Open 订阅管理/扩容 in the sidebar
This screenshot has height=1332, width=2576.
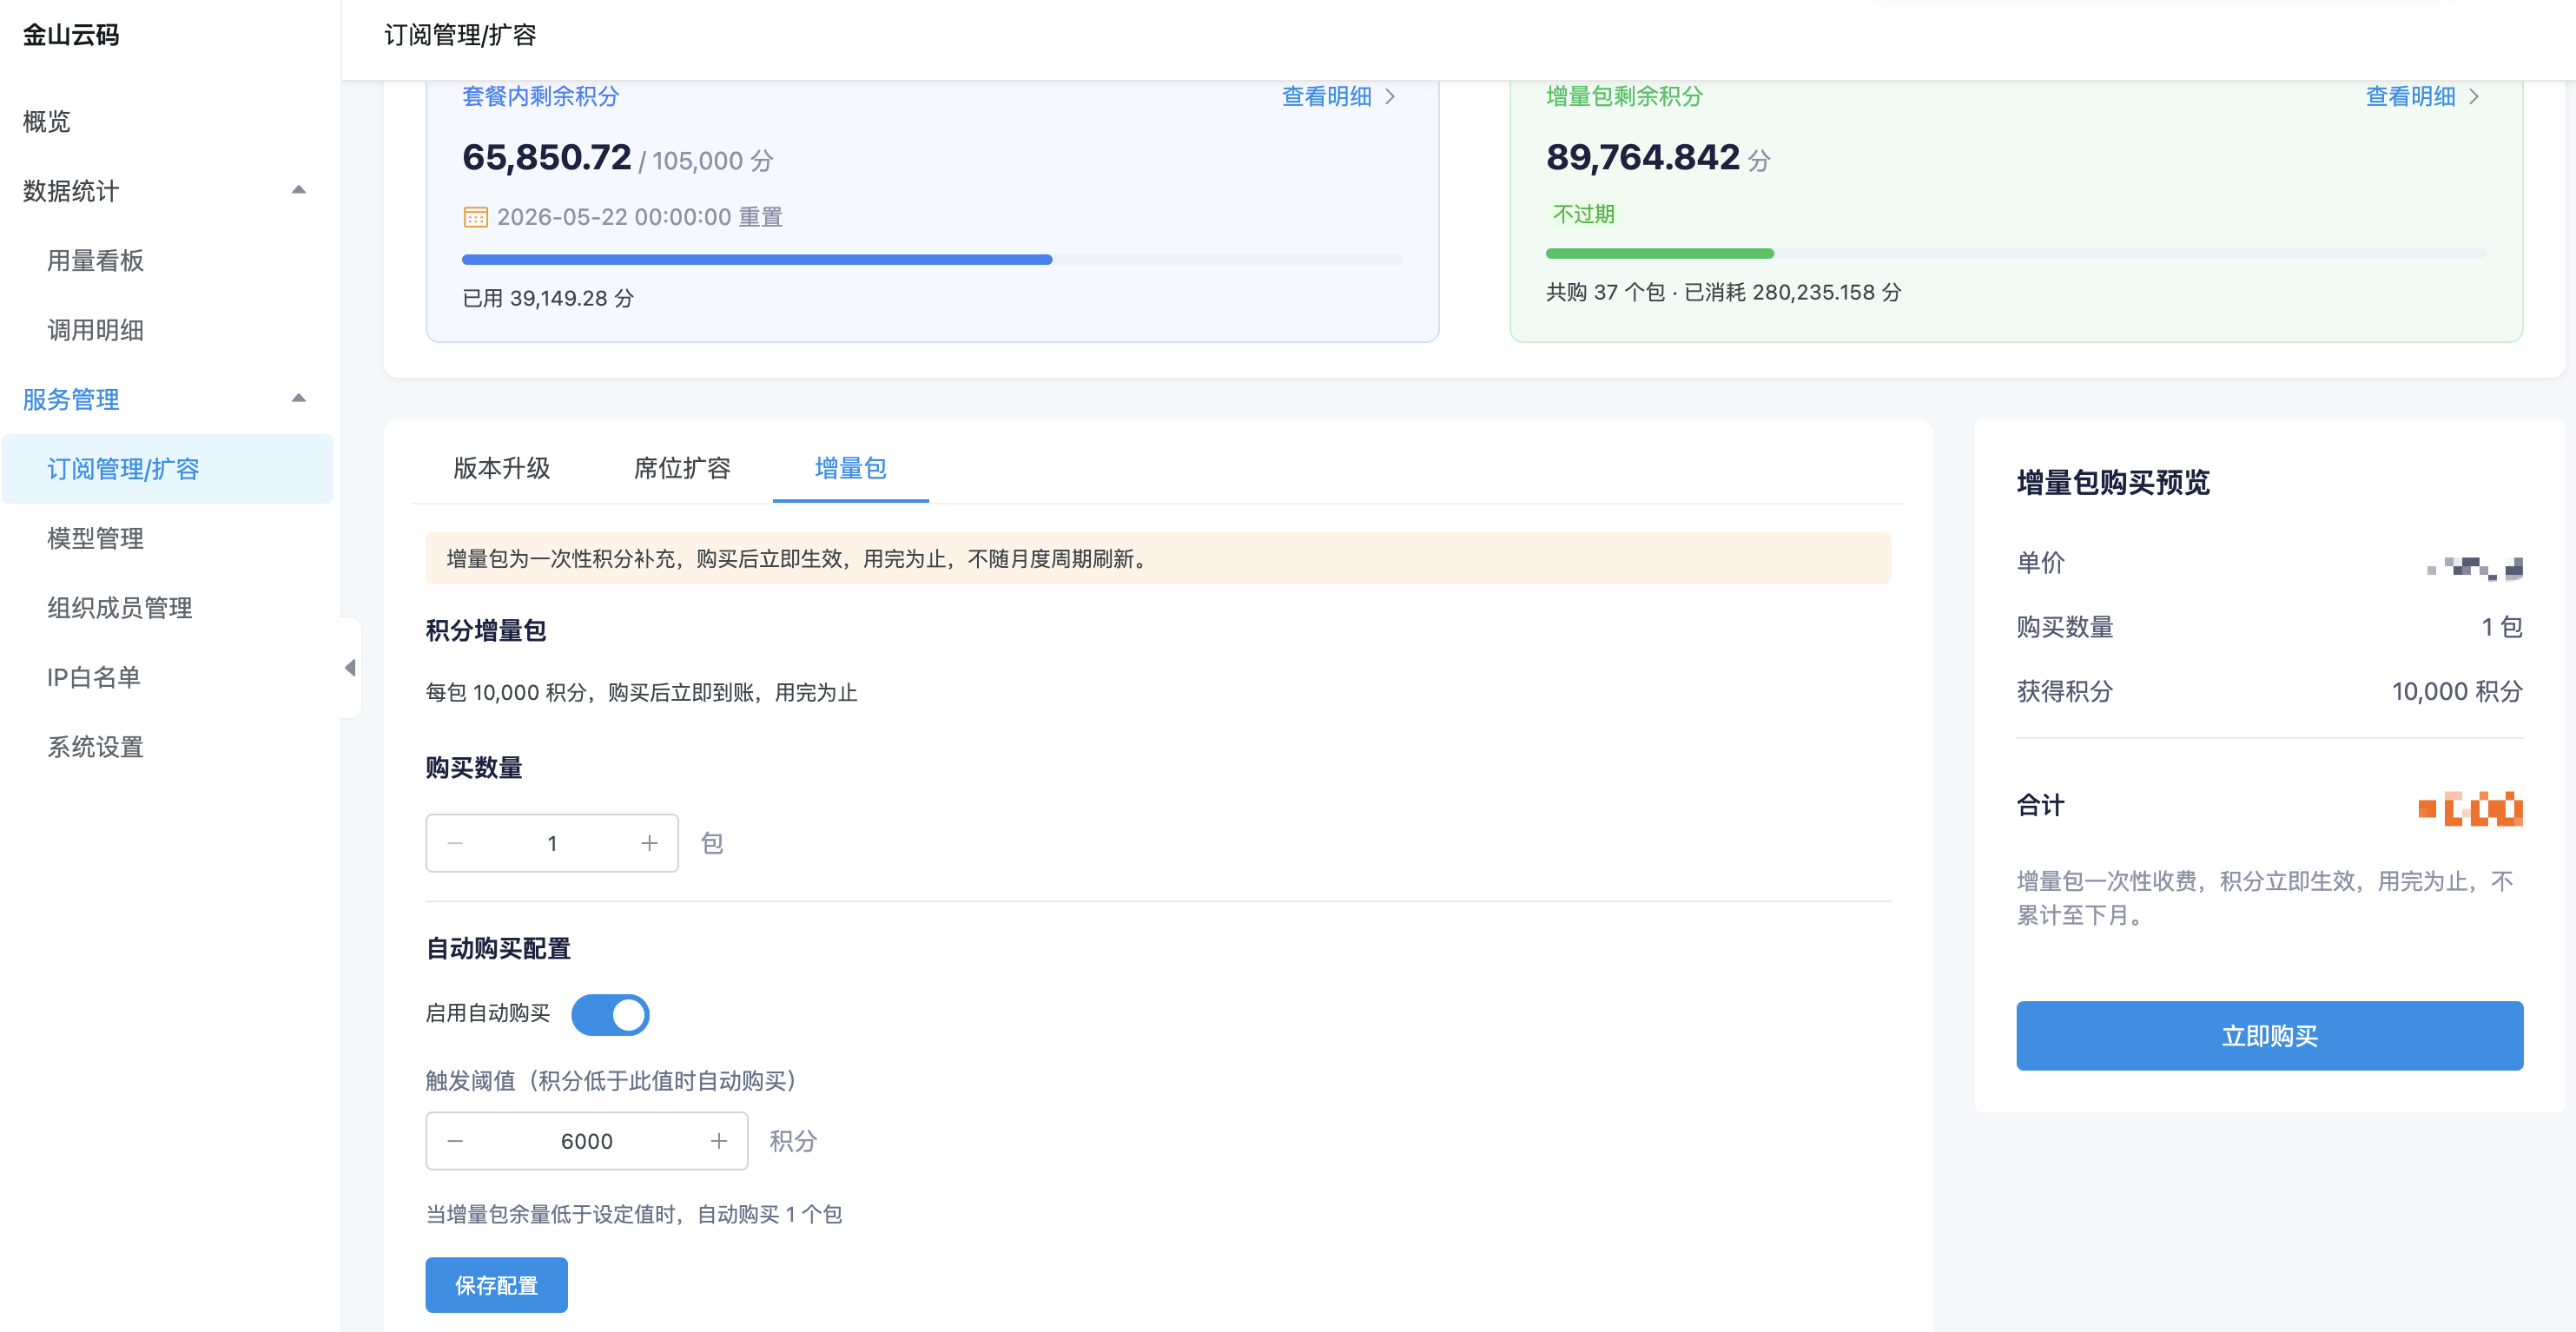pyautogui.click(x=167, y=468)
